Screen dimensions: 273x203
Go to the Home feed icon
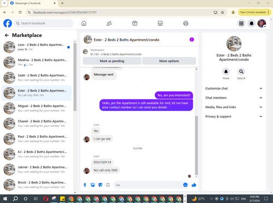click(84, 23)
